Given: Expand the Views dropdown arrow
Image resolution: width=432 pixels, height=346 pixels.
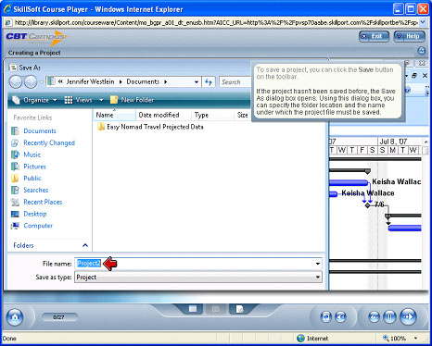Looking at the screenshot, I should pyautogui.click(x=101, y=100).
